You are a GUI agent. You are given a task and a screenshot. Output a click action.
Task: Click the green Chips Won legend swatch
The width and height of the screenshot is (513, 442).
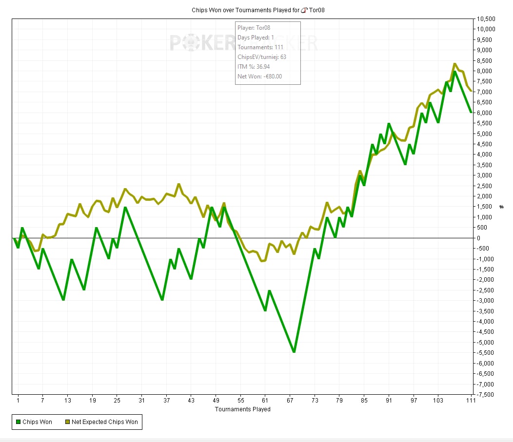[19, 422]
